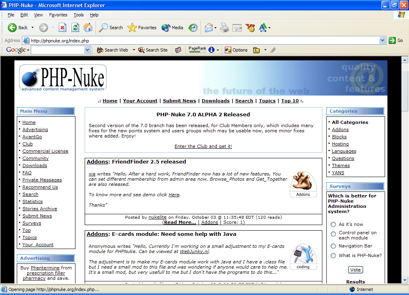Click the scrollbar down arrow

click(x=405, y=280)
